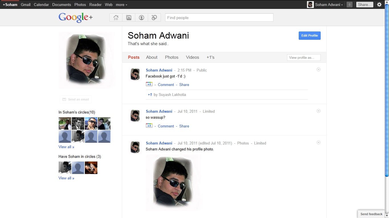Click the Home stream icon
This screenshot has height=218, width=389.
[116, 18]
